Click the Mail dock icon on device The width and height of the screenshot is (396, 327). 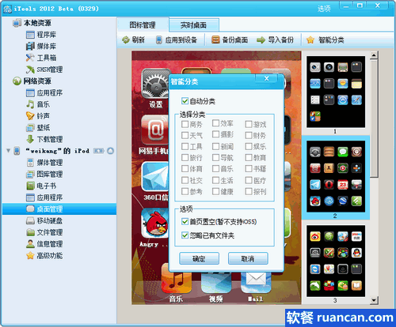pos(256,282)
